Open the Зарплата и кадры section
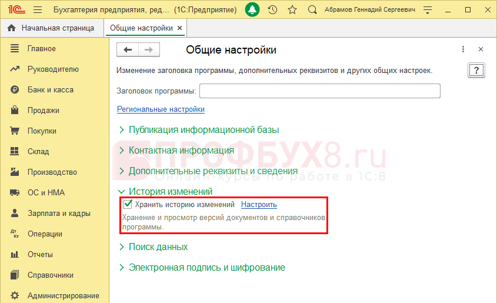Screen dimensions: 497x303 pyautogui.click(x=59, y=214)
